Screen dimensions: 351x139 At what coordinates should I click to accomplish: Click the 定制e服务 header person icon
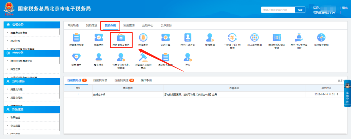click(x=8, y=81)
